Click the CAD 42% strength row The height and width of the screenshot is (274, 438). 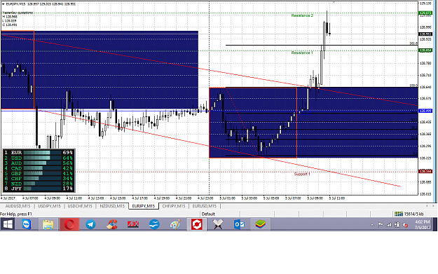39,168
